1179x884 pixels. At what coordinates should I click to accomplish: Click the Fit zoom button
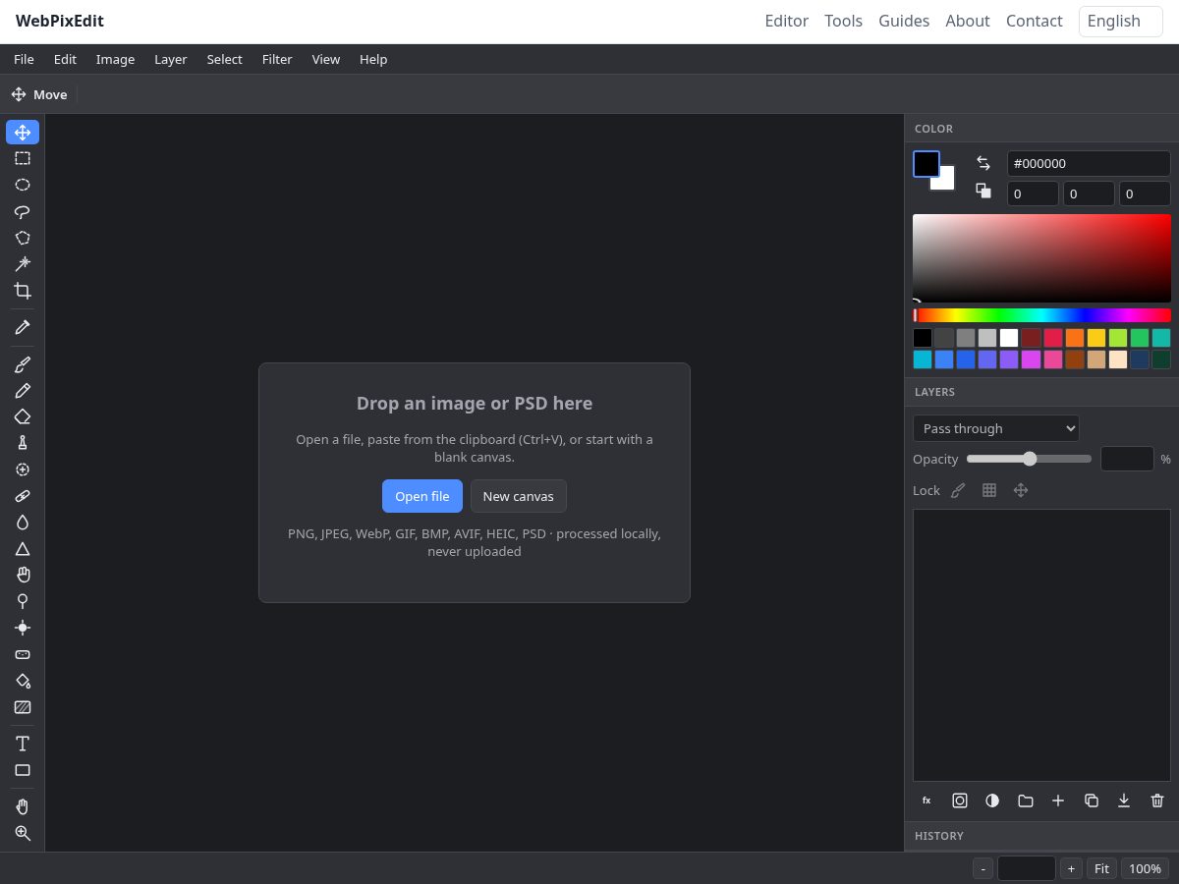pyautogui.click(x=1101, y=868)
